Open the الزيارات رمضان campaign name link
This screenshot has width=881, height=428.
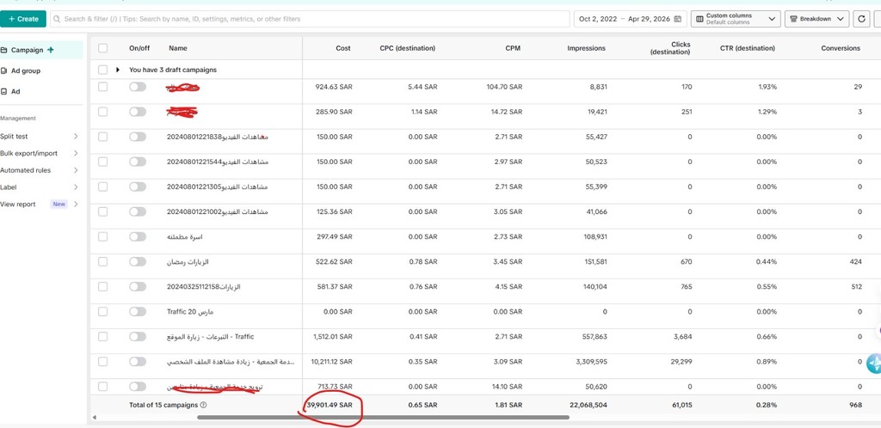tap(188, 261)
